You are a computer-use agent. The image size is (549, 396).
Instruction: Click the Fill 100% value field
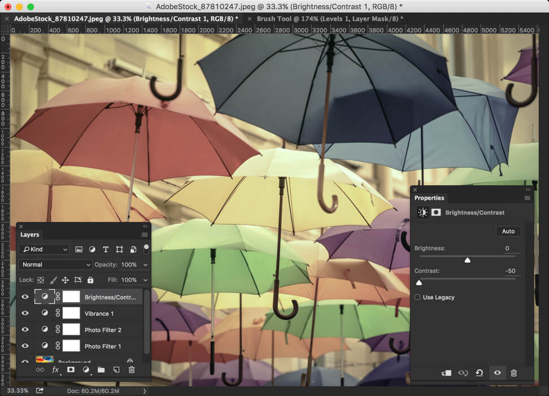click(x=129, y=280)
